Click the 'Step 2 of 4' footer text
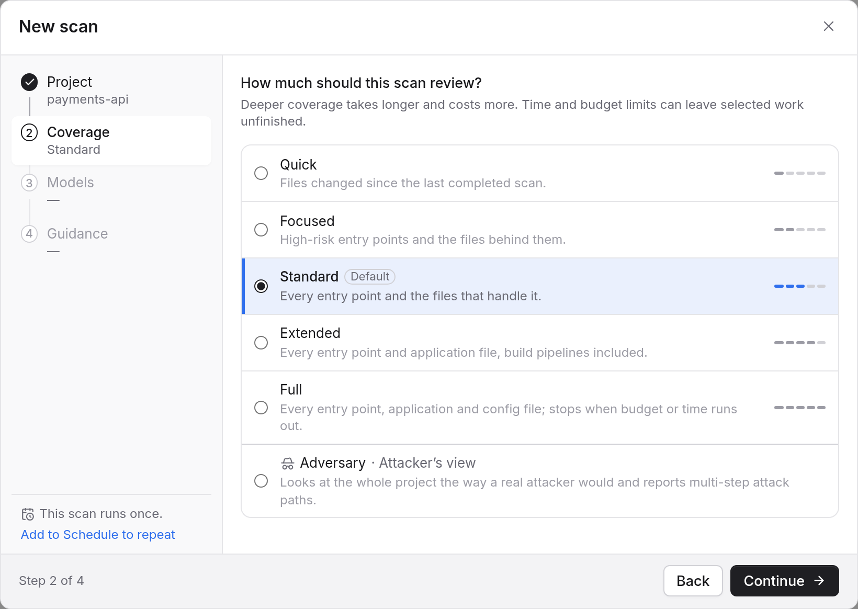858x609 pixels. tap(51, 581)
